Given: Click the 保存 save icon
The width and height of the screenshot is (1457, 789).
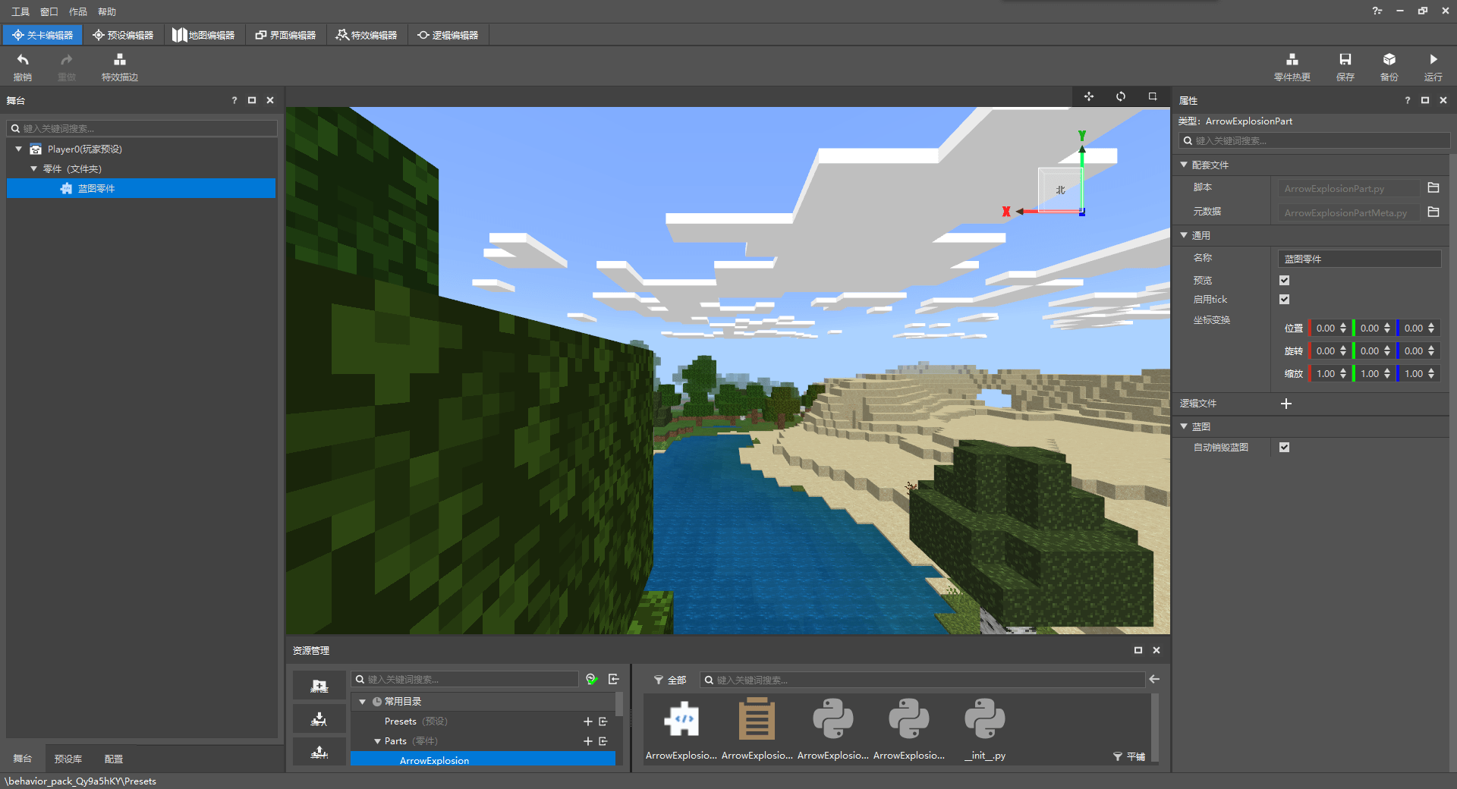Looking at the screenshot, I should pyautogui.click(x=1345, y=60).
